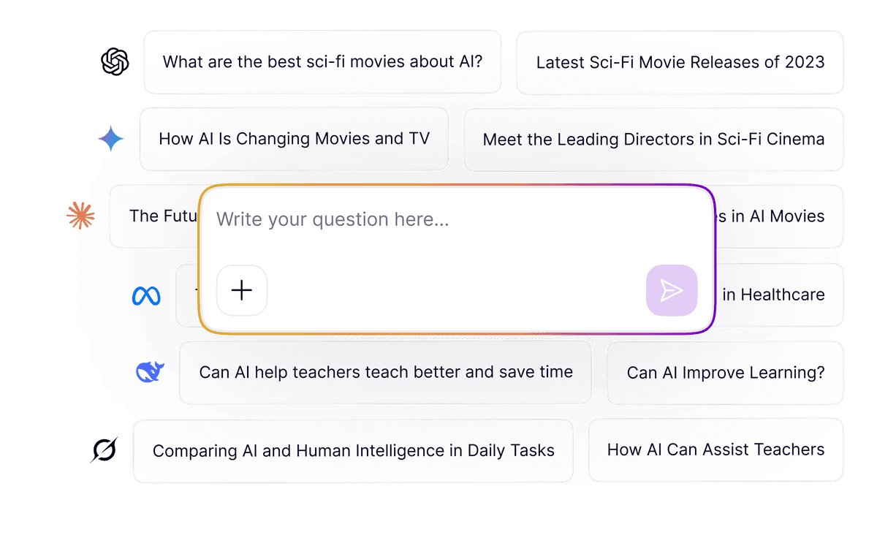Viewport: 877px width, 546px height.
Task: Click 'Can AI help teachers teach better and save time'
Action: 385,372
